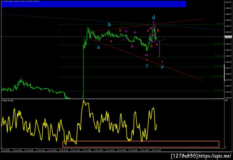Screen dimensions: 233x160
Task: Click the [1278x835] size text
Action: [x=184, y=156]
